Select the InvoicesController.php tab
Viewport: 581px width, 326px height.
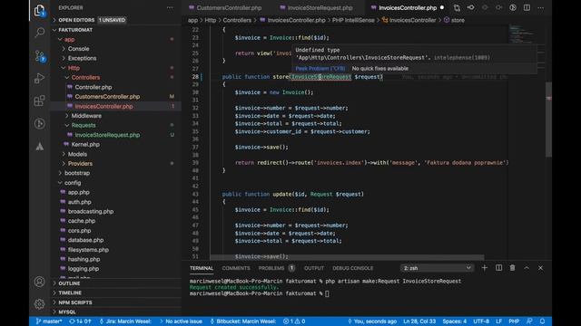pos(407,8)
